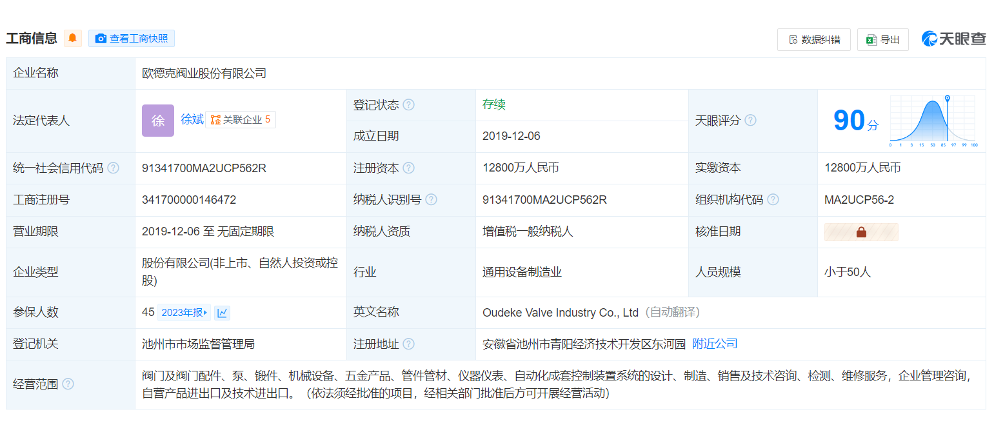Click the purple 徐 avatar
994x443 pixels.
pyautogui.click(x=158, y=121)
